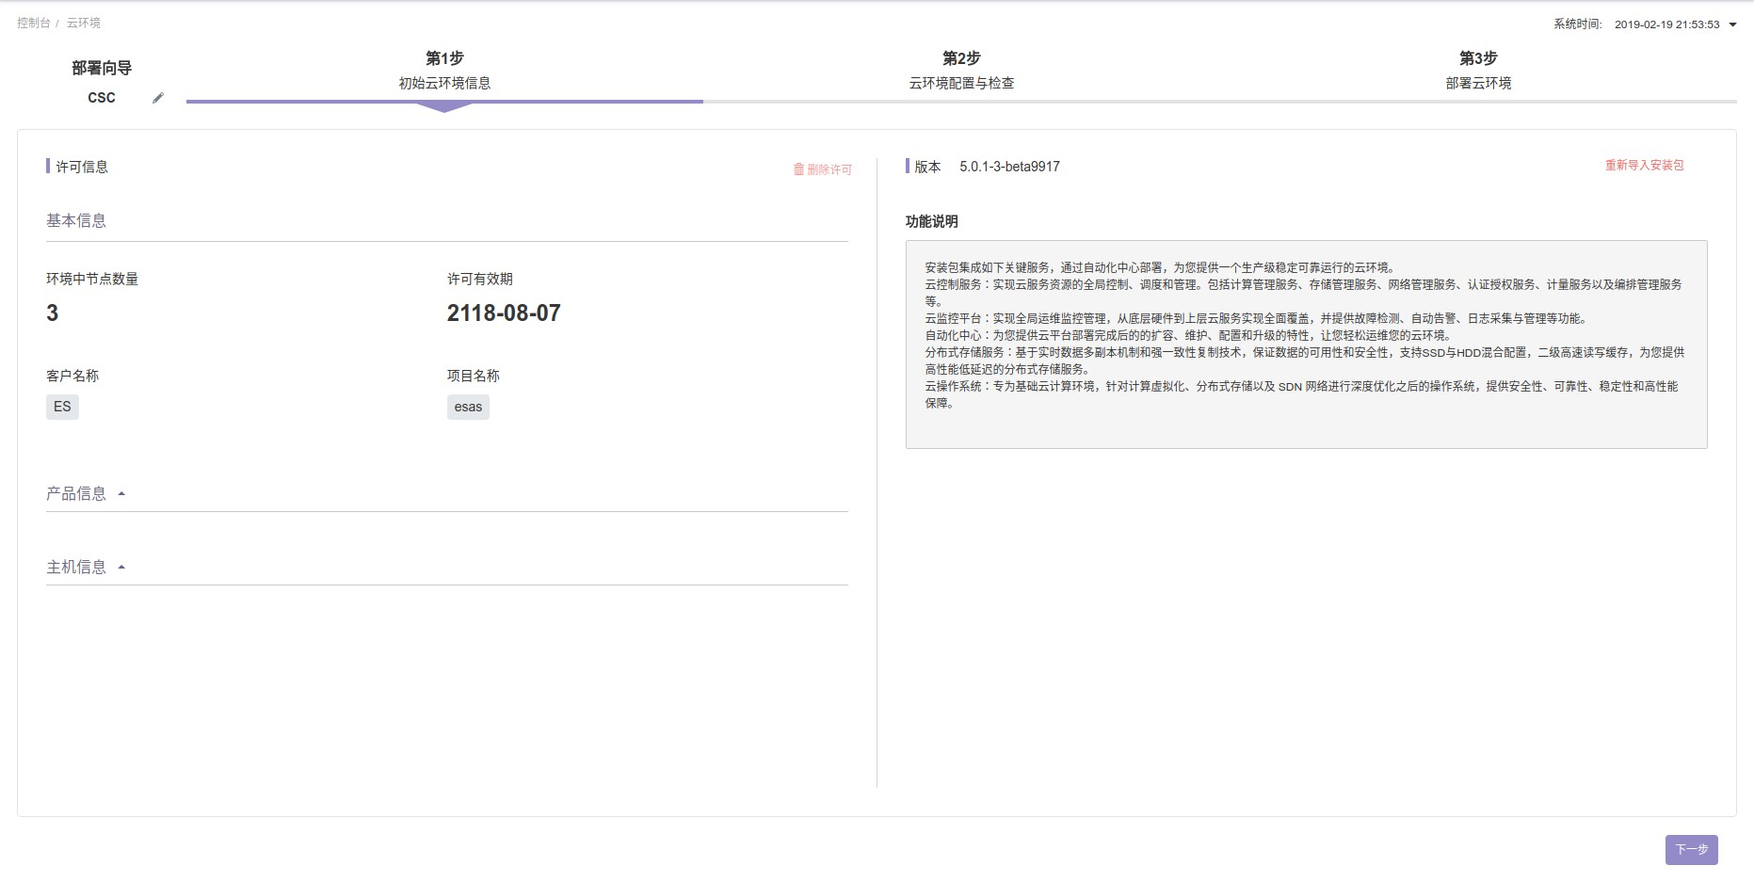Expand the 产品信息 section arrow
The width and height of the screenshot is (1754, 882).
pyautogui.click(x=121, y=494)
